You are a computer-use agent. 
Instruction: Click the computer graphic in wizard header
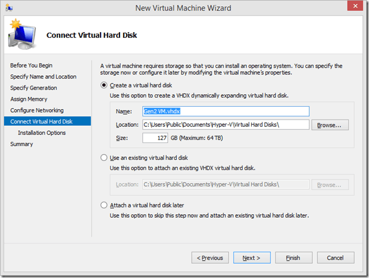point(22,36)
